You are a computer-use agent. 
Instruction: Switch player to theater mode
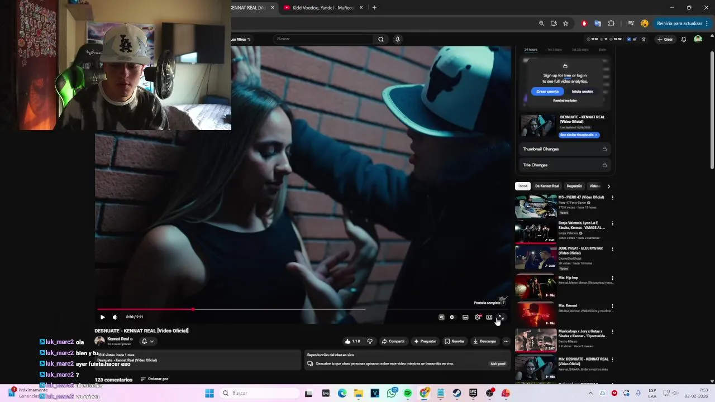coord(489,317)
